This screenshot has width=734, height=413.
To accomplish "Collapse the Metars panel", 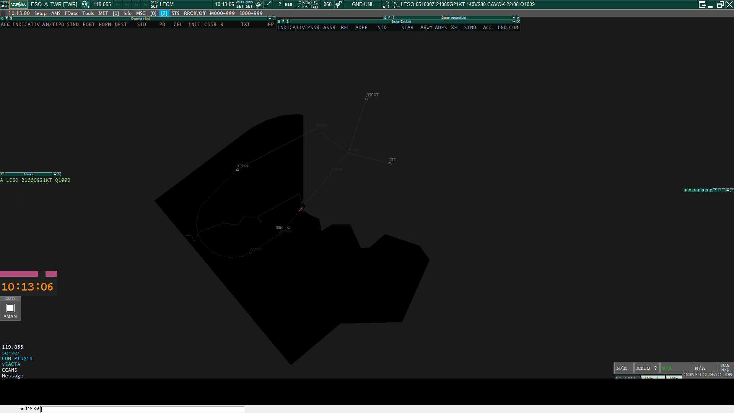I will (55, 174).
